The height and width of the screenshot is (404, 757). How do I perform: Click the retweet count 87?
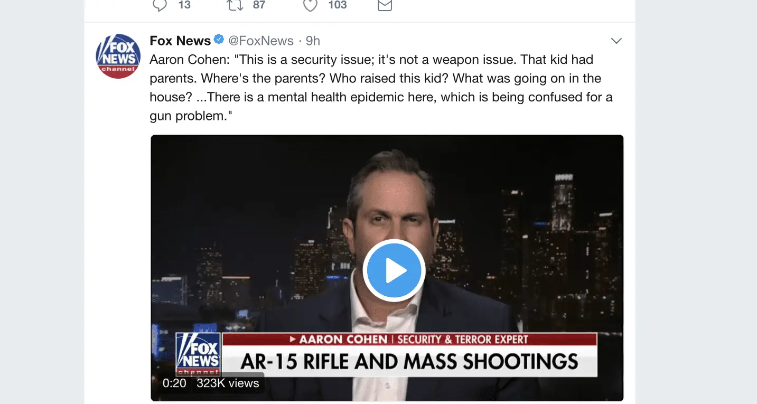(259, 5)
